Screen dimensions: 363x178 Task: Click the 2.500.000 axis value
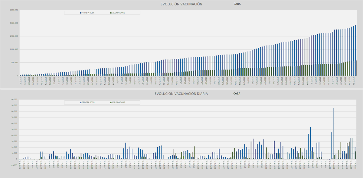(14, 10)
